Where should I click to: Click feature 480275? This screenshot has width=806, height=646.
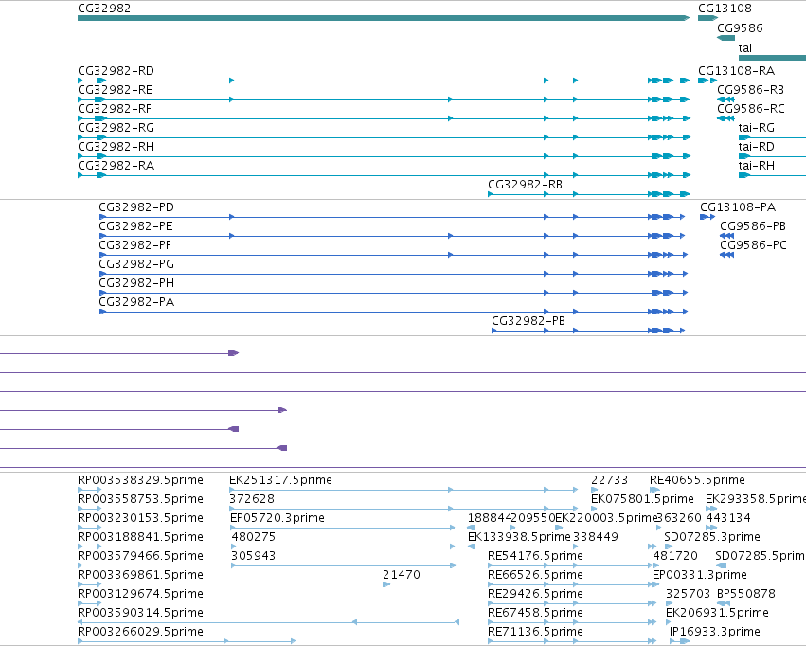point(344,547)
